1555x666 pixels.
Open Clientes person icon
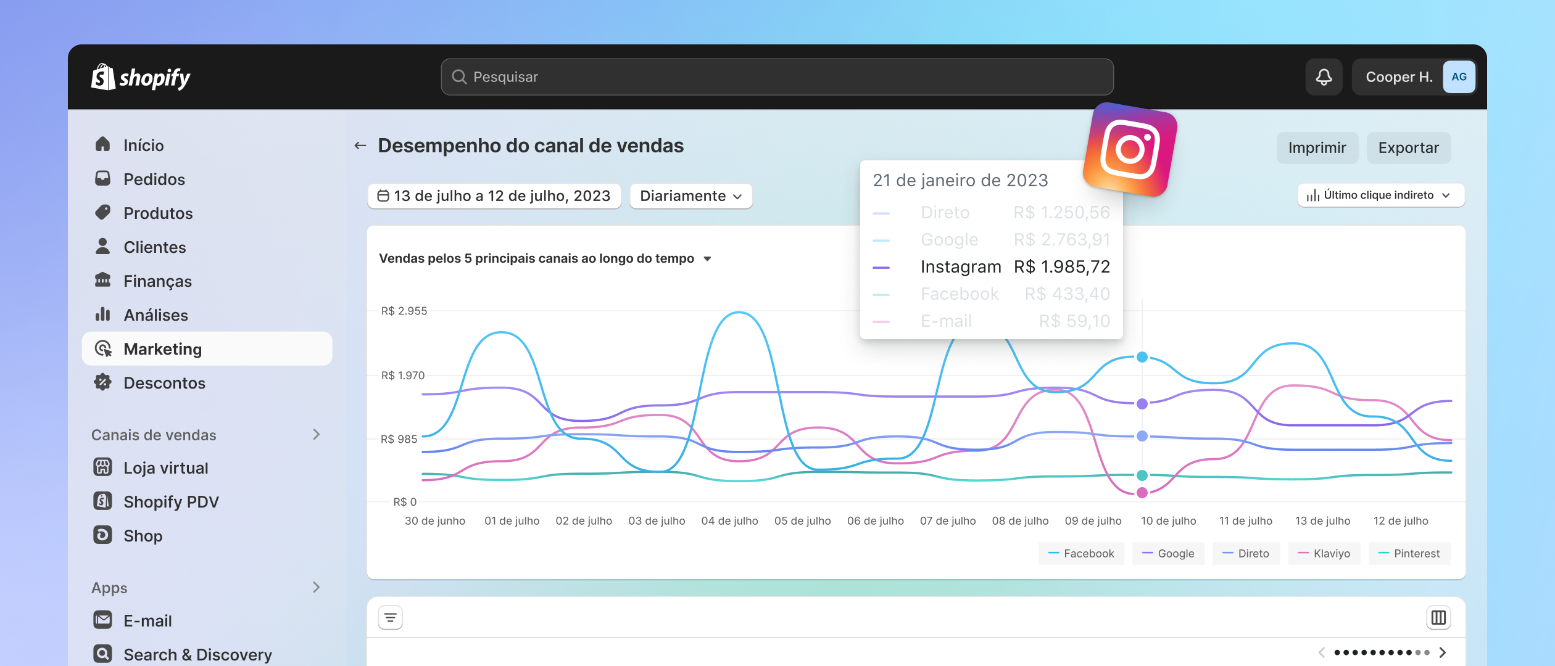coord(103,246)
